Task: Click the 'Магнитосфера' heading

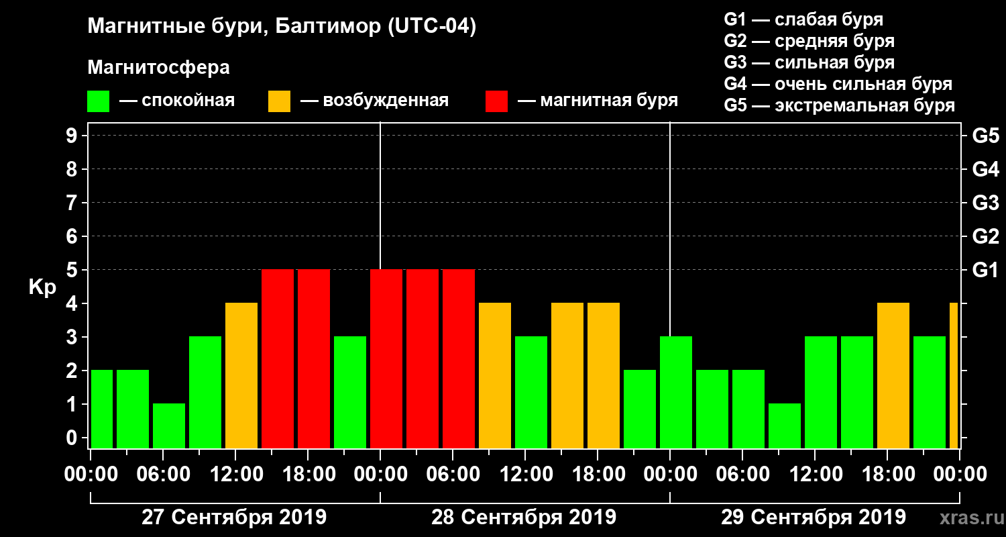Action: point(158,68)
